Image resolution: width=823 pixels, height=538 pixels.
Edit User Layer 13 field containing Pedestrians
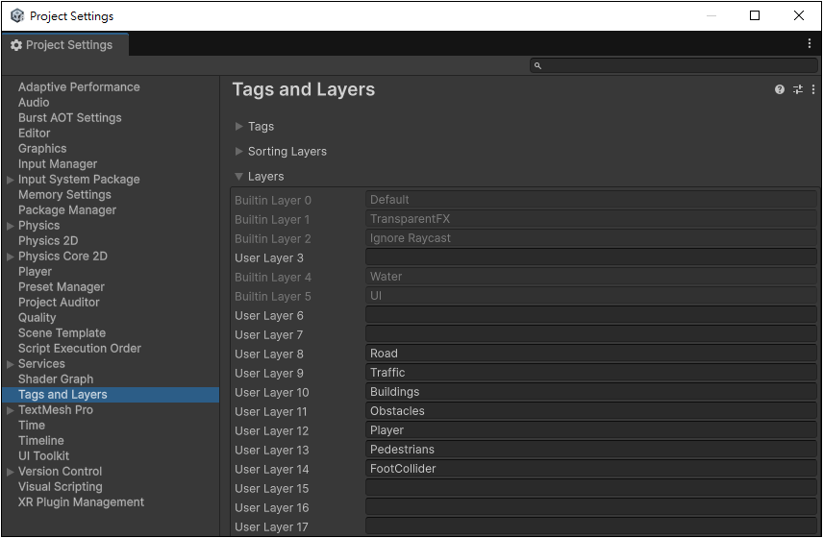tap(591, 450)
